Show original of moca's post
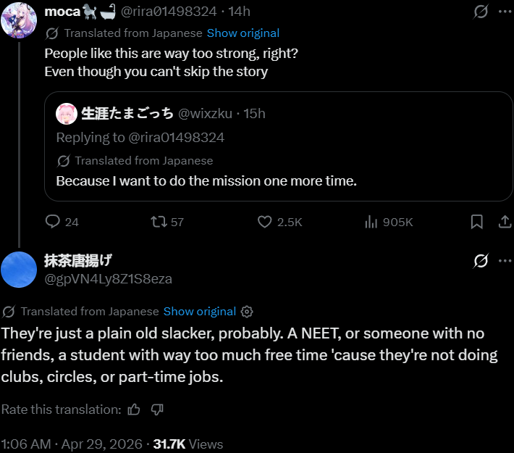514x453 pixels. 243,33
